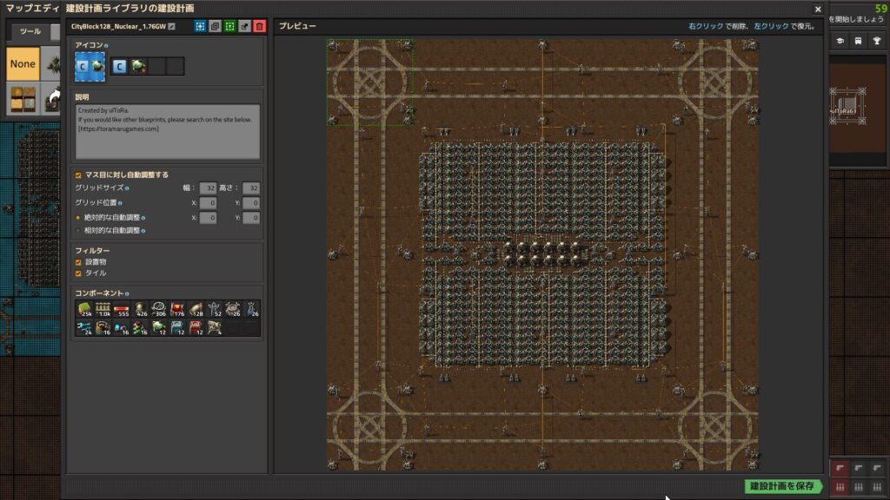
Task: Click the pipe component with count 128
Action: pos(196,309)
